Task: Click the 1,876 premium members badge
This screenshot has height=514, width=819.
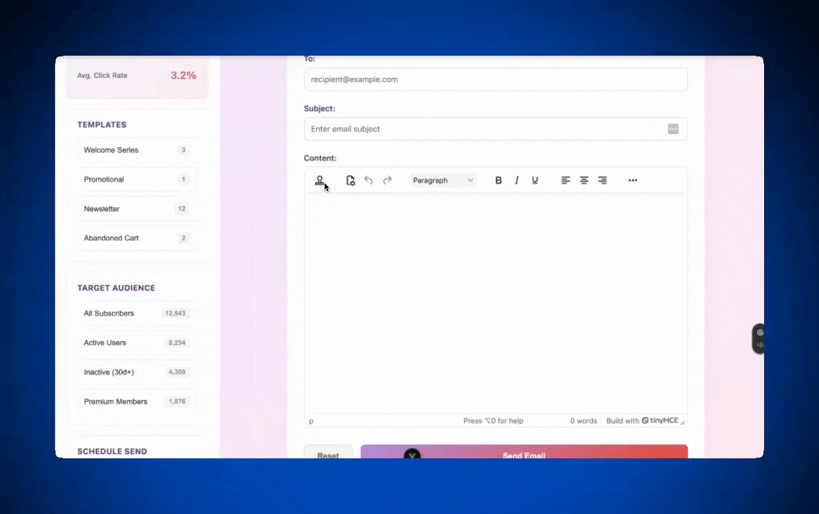Action: pos(177,401)
